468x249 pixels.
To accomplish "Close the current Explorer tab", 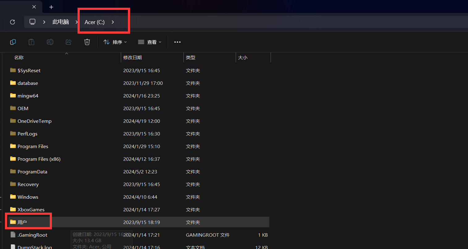I will (x=34, y=7).
